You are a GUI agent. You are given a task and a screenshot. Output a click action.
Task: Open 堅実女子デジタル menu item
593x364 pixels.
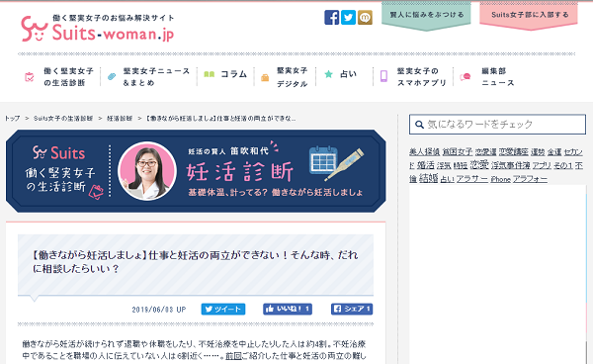pyautogui.click(x=285, y=77)
